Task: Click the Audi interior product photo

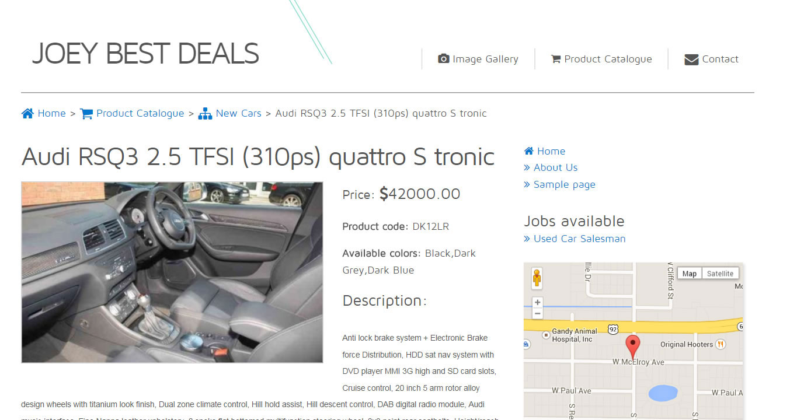Action: pos(172,272)
